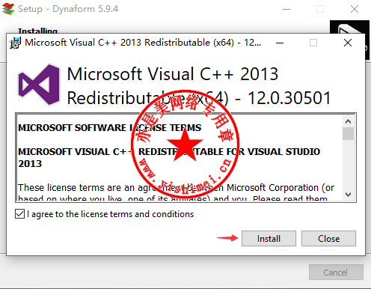
Task: Close the Dynaform Setup window
Action: tap(355, 9)
